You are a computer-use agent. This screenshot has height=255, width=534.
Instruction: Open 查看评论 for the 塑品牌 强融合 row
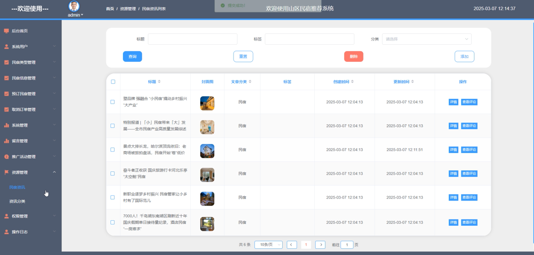pyautogui.click(x=469, y=102)
